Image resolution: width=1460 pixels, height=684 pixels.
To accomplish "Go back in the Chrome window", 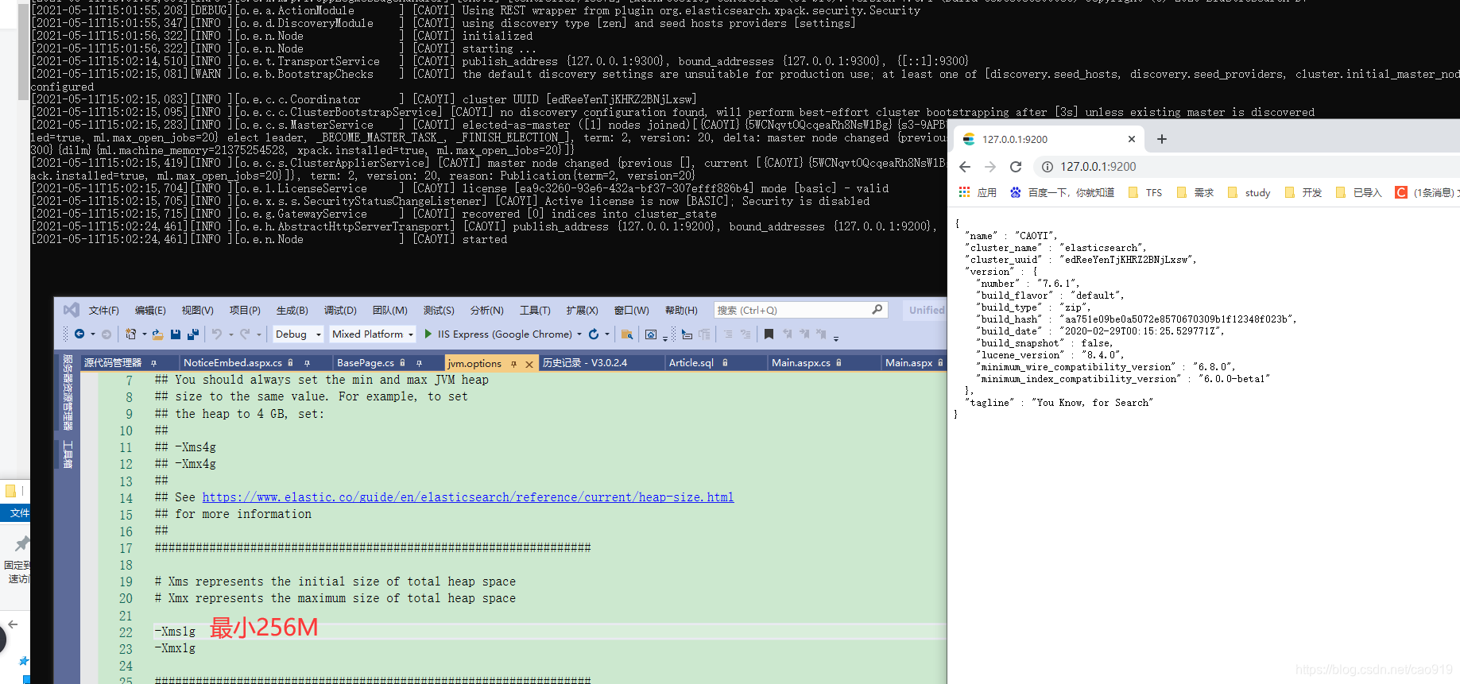I will [965, 167].
